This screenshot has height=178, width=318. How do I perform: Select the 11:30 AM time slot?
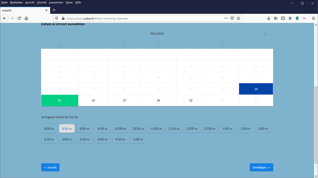tap(174, 129)
